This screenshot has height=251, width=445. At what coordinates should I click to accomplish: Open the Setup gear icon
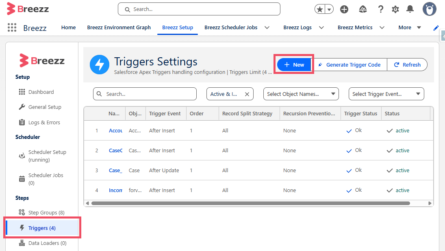pyautogui.click(x=395, y=9)
